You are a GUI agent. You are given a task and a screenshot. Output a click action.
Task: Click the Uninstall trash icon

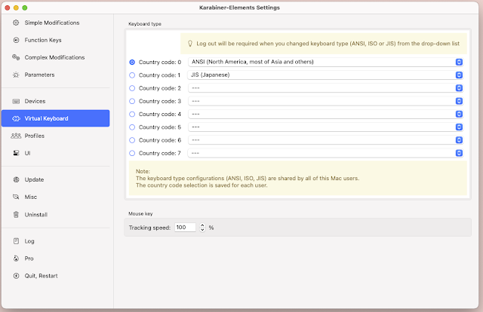17,214
